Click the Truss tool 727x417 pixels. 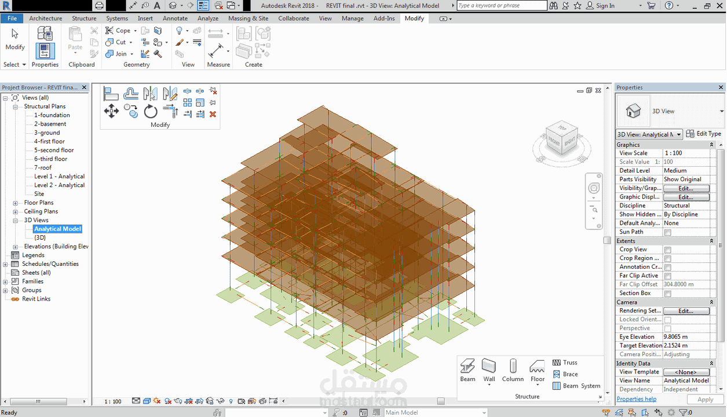(565, 363)
